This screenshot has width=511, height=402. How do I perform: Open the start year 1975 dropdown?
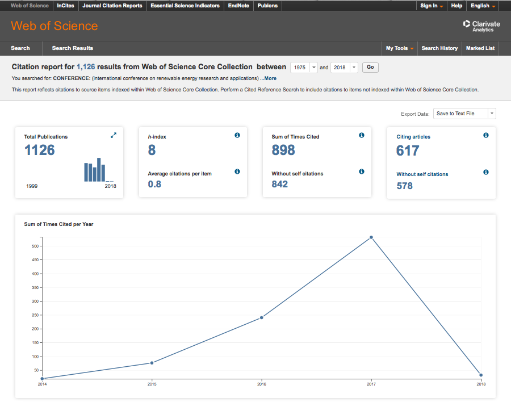click(304, 68)
